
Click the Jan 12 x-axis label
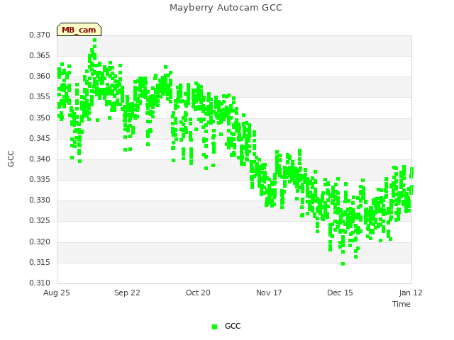tap(411, 293)
